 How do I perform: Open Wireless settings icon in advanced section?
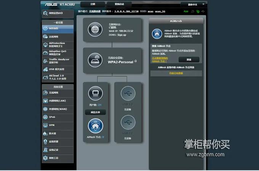(45, 93)
